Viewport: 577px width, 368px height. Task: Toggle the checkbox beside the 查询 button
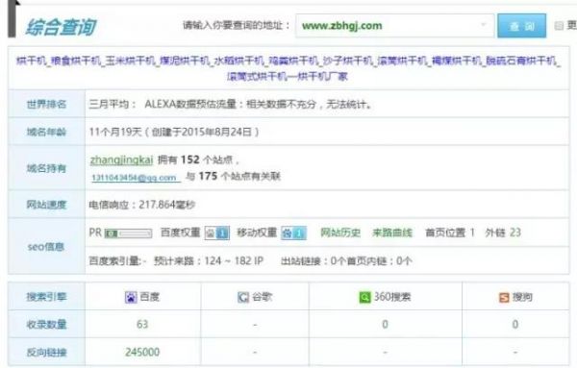click(x=559, y=25)
